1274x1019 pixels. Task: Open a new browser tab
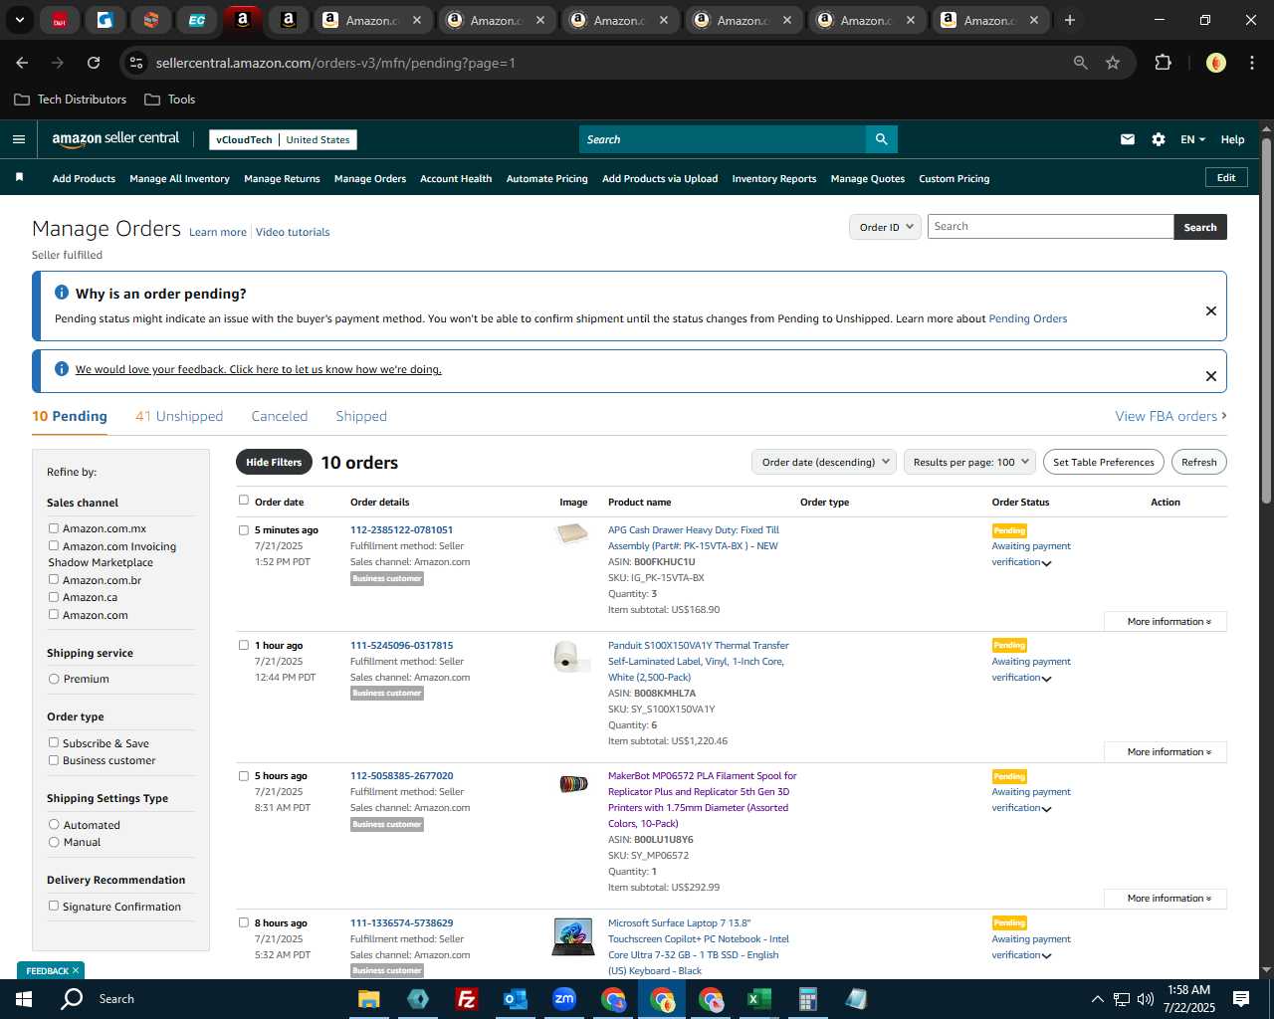click(1070, 20)
